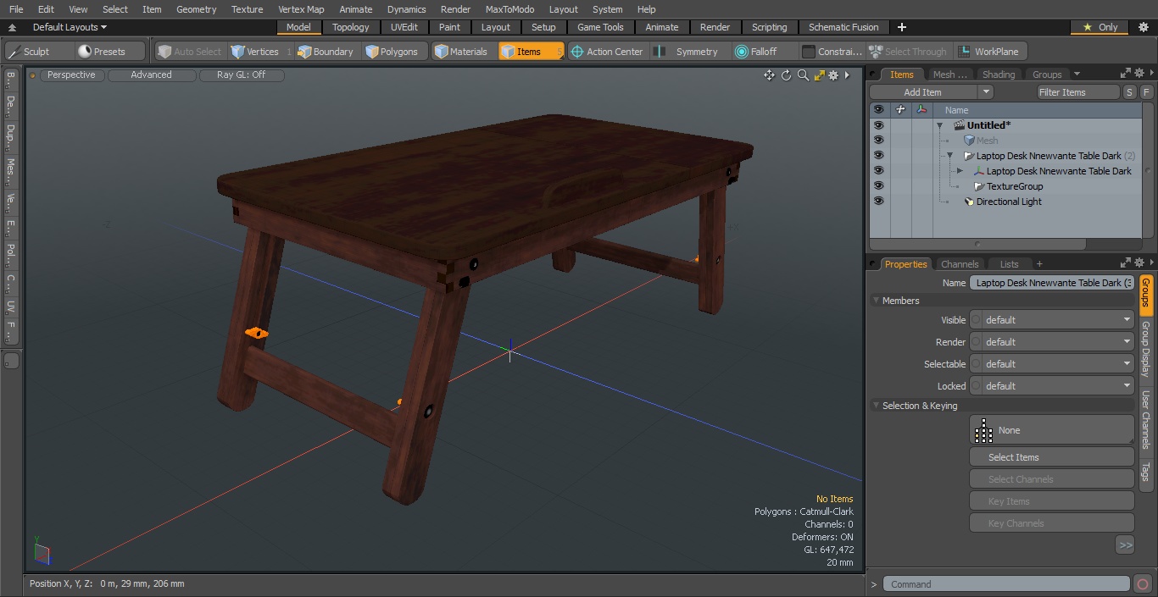This screenshot has height=597, width=1158.
Task: Click the Advanced shading button
Action: [151, 75]
